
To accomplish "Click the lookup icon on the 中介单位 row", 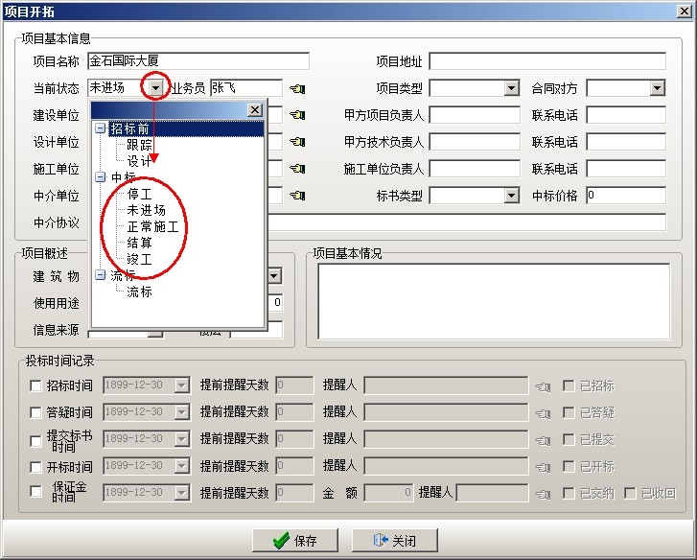I will tap(297, 197).
